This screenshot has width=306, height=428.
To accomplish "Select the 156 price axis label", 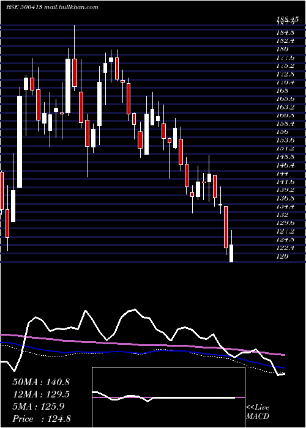I will point(283,132).
